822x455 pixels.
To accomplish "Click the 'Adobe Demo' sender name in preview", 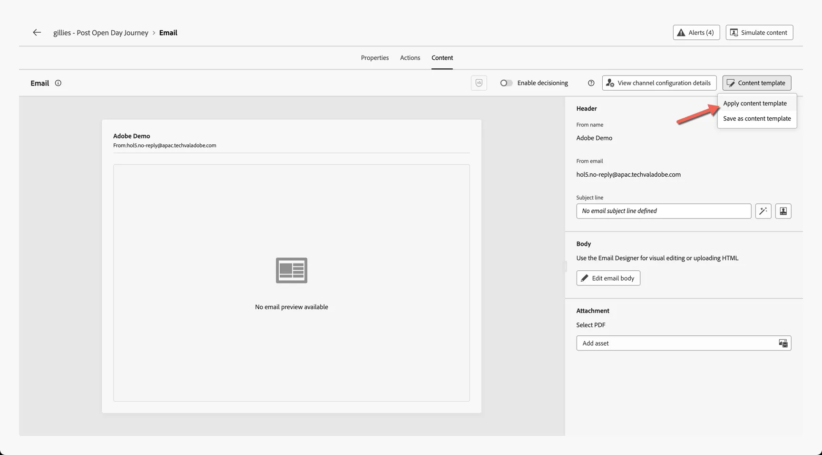I will point(132,136).
